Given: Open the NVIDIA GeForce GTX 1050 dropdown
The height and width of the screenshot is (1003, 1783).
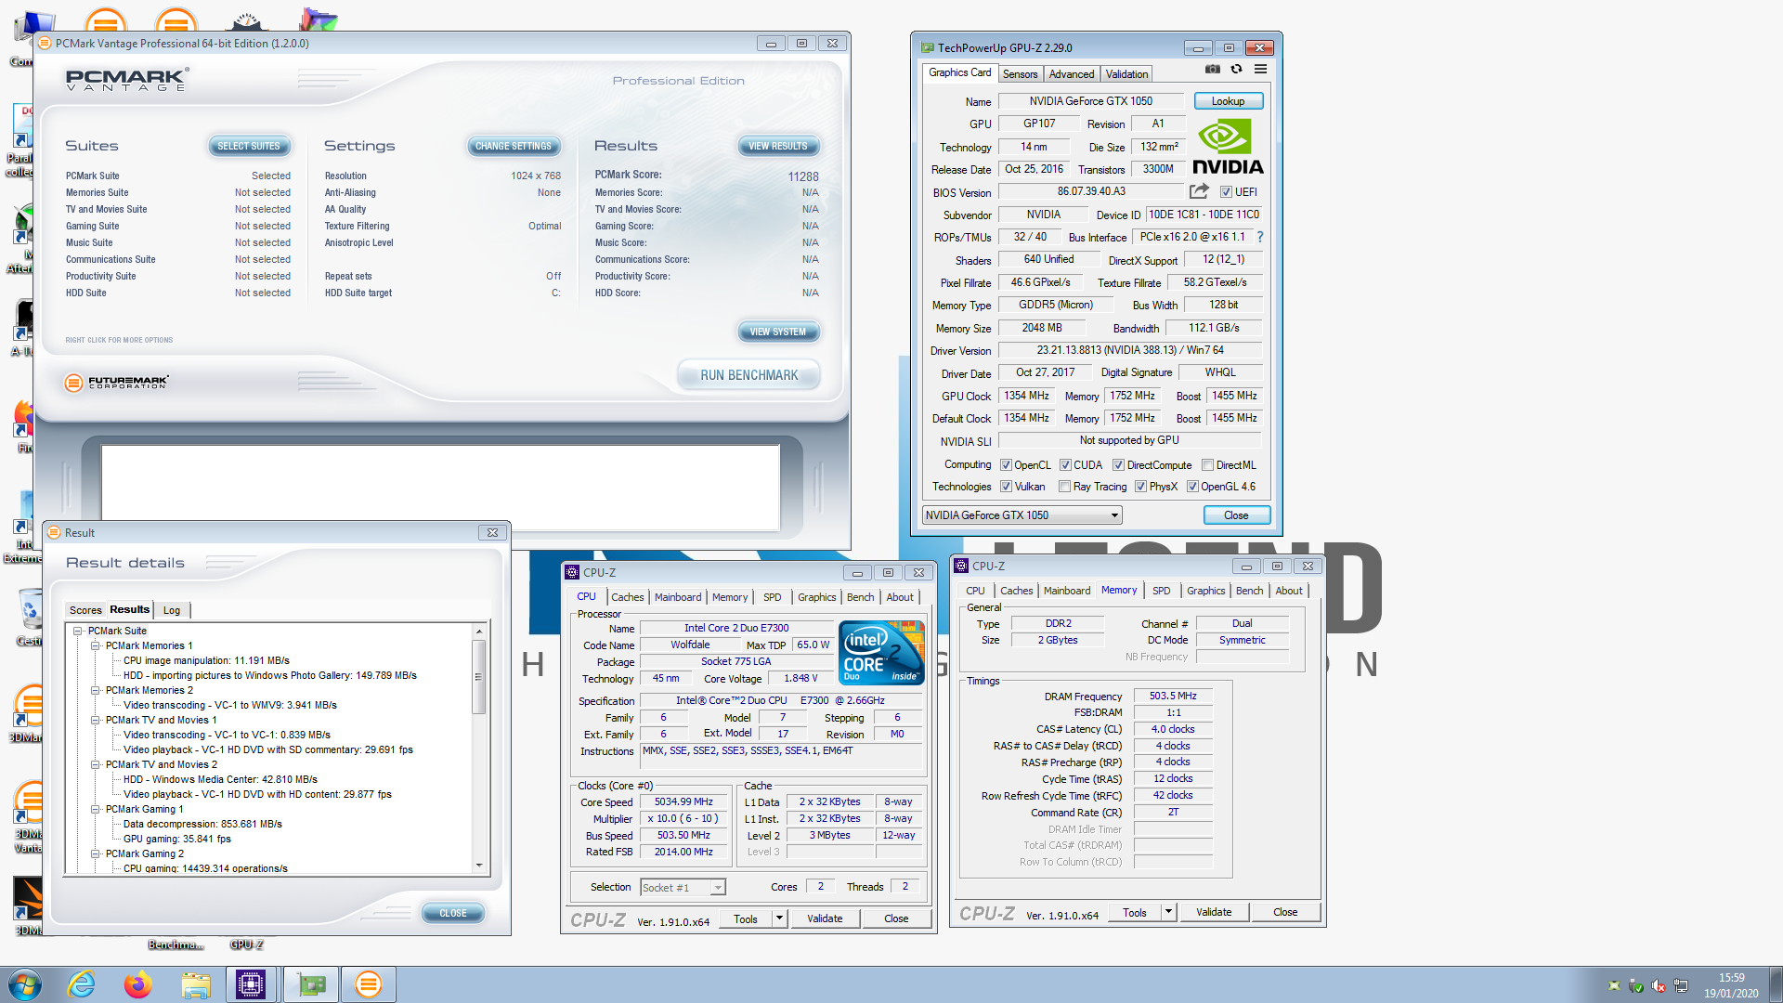Looking at the screenshot, I should [1022, 515].
